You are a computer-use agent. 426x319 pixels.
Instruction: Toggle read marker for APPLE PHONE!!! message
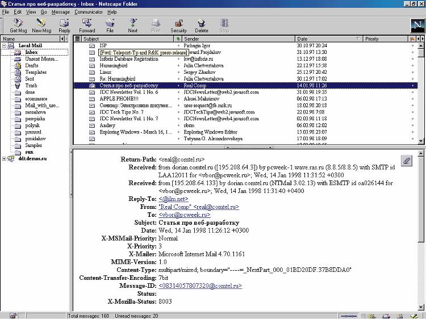pyautogui.click(x=178, y=99)
